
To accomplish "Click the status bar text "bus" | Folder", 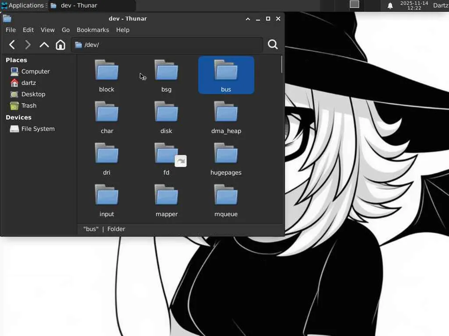I will pos(104,229).
